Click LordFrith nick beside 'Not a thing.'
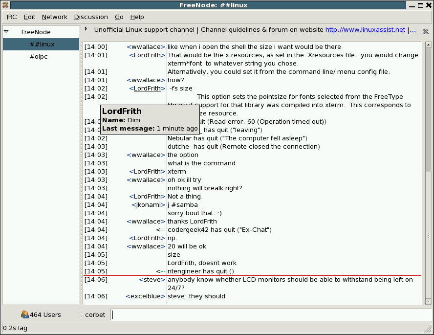This screenshot has height=335, width=434. point(147,197)
